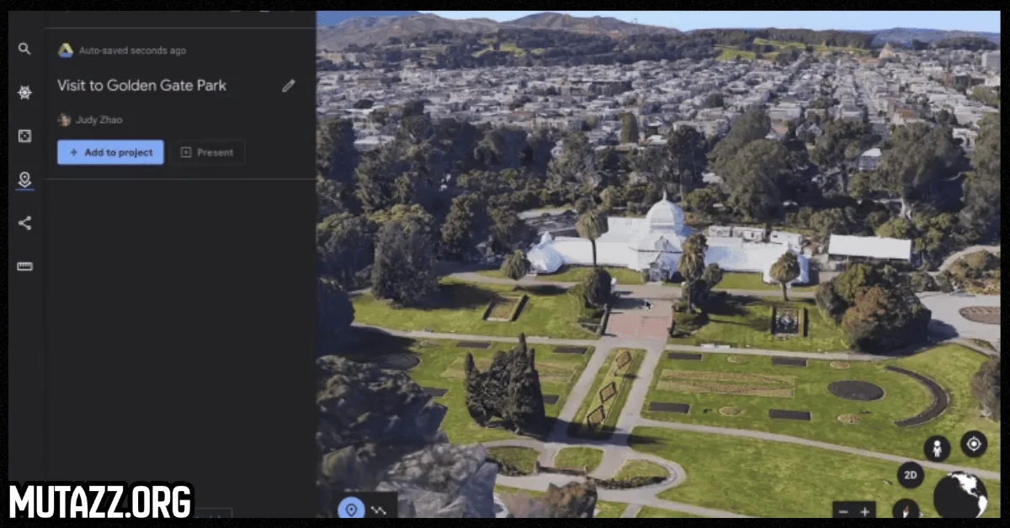Click the fly to my location icon
Image resolution: width=1010 pixels, height=528 pixels.
tap(974, 444)
